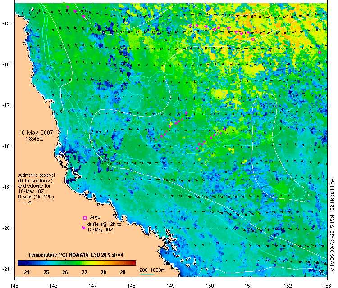This screenshot has width=338, height=288.
Task: Click the 'drifters@12h to' legend label
Action: point(105,224)
